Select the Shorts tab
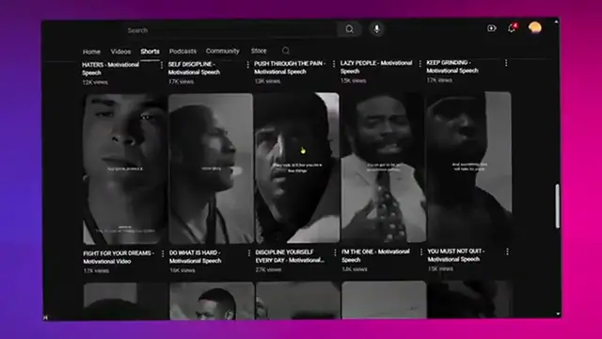This screenshot has width=602, height=339. pos(150,51)
